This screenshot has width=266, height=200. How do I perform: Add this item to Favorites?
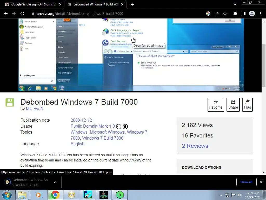216,105
